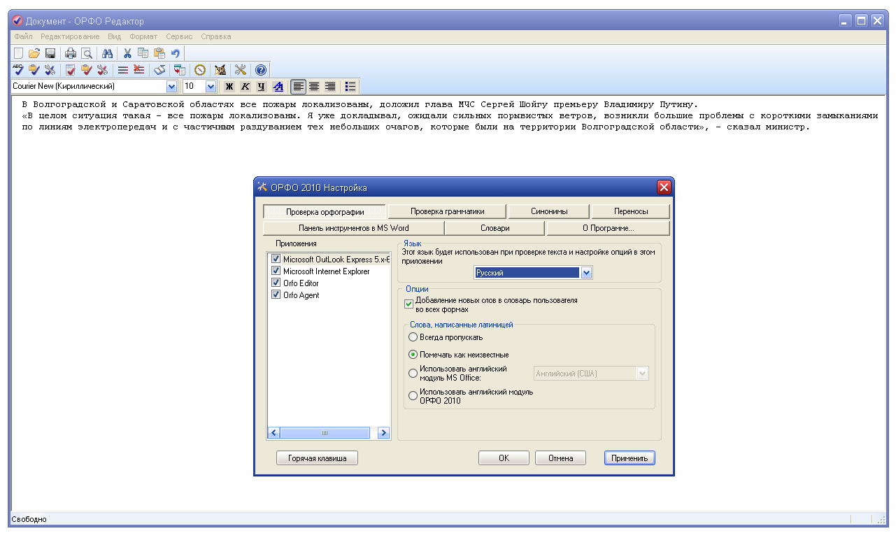Screen dimensions: 896x538
Task: Click the font color A icon
Action: coord(278,87)
